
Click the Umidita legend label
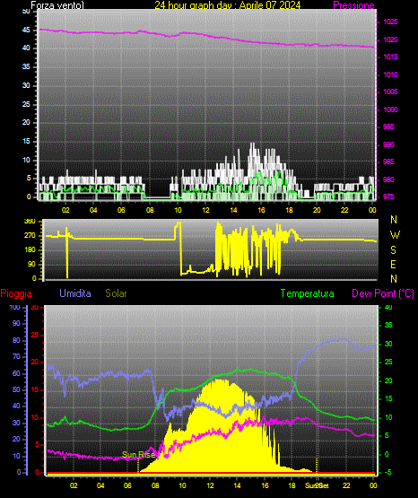click(x=75, y=293)
